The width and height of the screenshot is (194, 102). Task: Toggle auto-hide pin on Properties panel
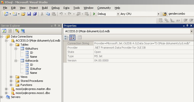click(187, 25)
